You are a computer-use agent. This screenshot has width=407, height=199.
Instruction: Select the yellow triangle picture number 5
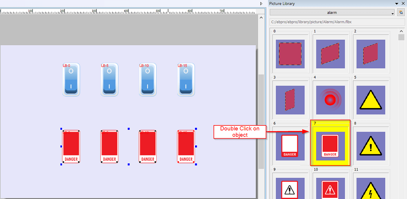tap(371, 100)
